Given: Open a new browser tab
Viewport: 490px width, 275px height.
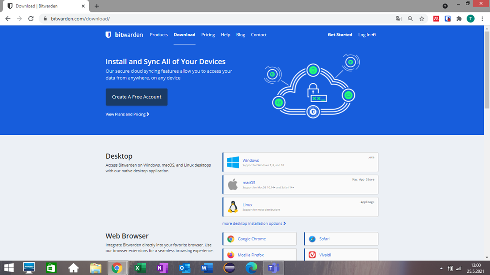Looking at the screenshot, I should [97, 6].
